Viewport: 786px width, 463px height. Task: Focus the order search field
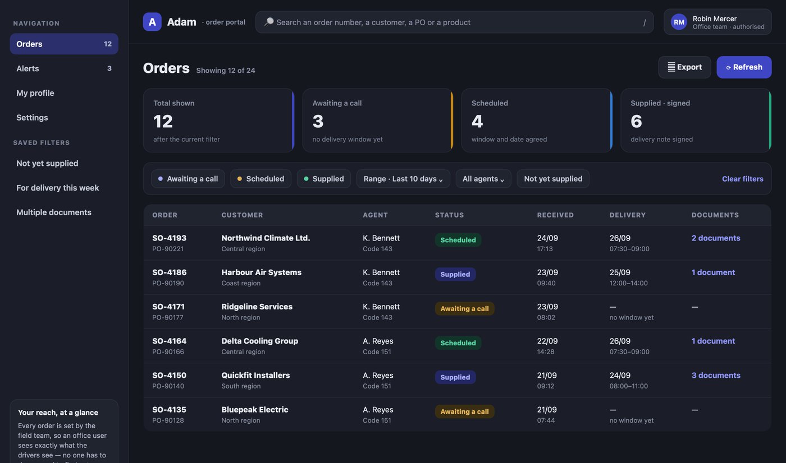click(x=454, y=22)
